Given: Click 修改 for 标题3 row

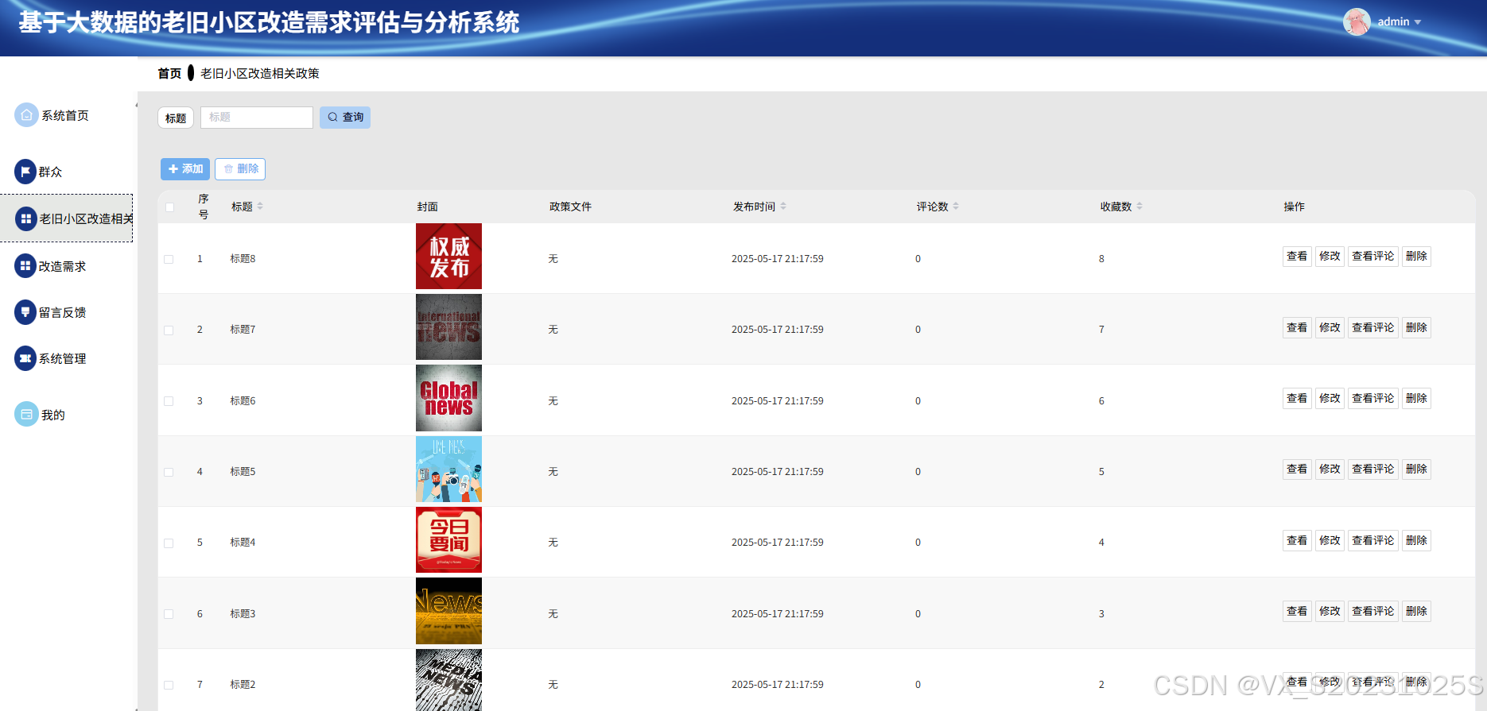Looking at the screenshot, I should pos(1330,611).
